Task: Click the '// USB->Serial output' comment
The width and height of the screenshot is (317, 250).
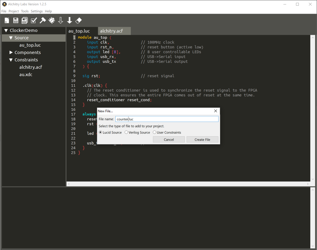Action: (x=164, y=61)
